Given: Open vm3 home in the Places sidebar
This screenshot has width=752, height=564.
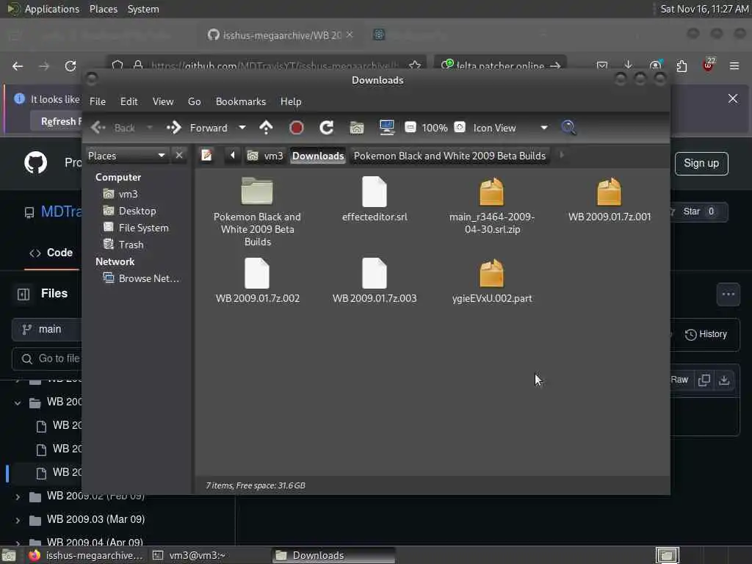Looking at the screenshot, I should click(121, 194).
